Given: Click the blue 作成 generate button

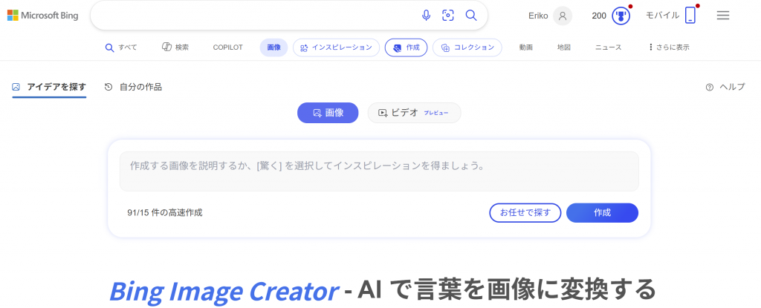Looking at the screenshot, I should point(602,212).
